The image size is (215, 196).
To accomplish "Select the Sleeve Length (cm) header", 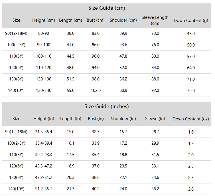I will click(x=155, y=20).
